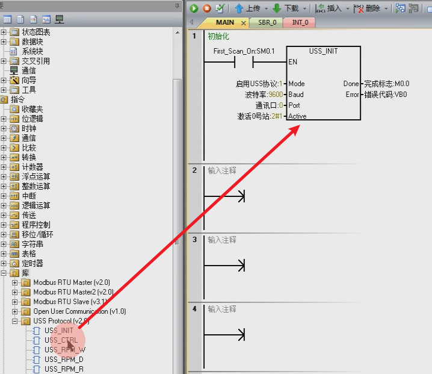Click the 下载 download arrow icon

[277, 8]
